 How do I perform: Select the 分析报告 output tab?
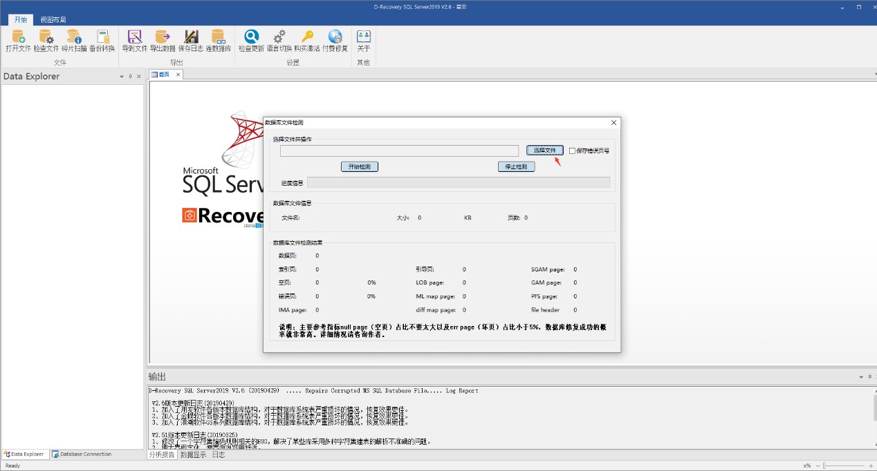(162, 455)
